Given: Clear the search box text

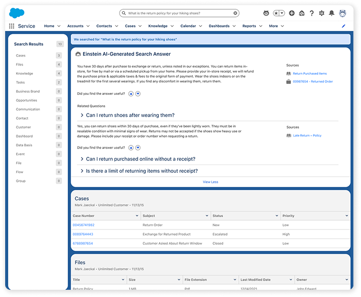Looking at the screenshot, I should pyautogui.click(x=236, y=13).
